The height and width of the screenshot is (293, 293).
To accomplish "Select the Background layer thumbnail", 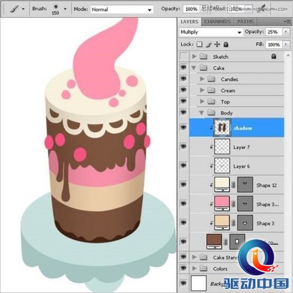I will [198, 283].
